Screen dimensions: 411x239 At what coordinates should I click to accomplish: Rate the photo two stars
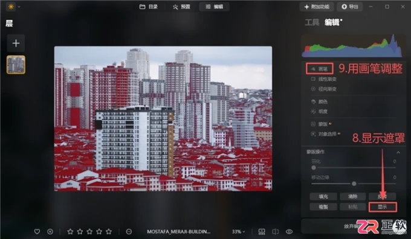[80, 231]
